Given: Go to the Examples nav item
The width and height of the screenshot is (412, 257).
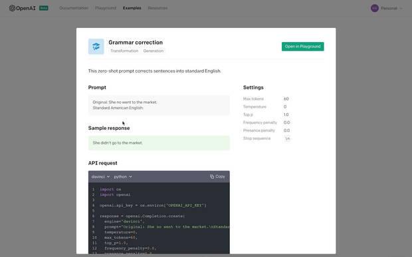Looking at the screenshot, I should (x=132, y=8).
